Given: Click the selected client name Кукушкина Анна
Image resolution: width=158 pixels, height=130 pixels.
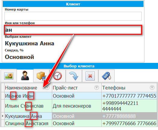Looking at the screenshot, I should [30, 44].
